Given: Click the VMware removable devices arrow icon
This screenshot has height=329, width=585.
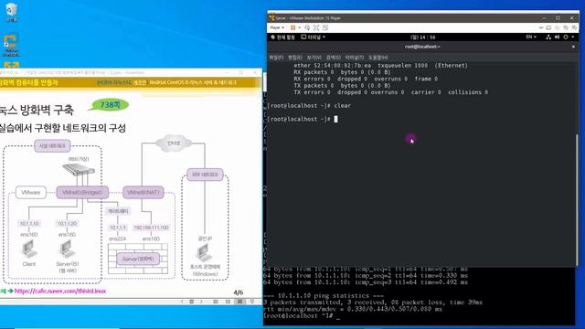Looking at the screenshot, I should coord(541,27).
